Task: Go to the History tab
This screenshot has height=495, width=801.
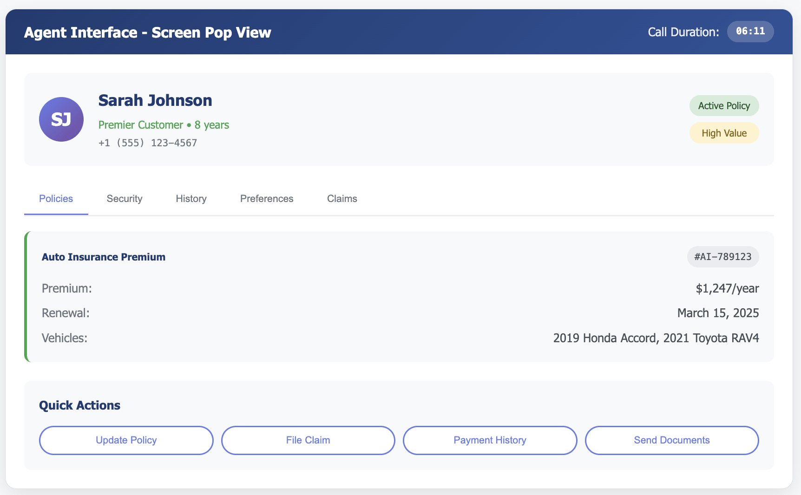Action: tap(191, 199)
